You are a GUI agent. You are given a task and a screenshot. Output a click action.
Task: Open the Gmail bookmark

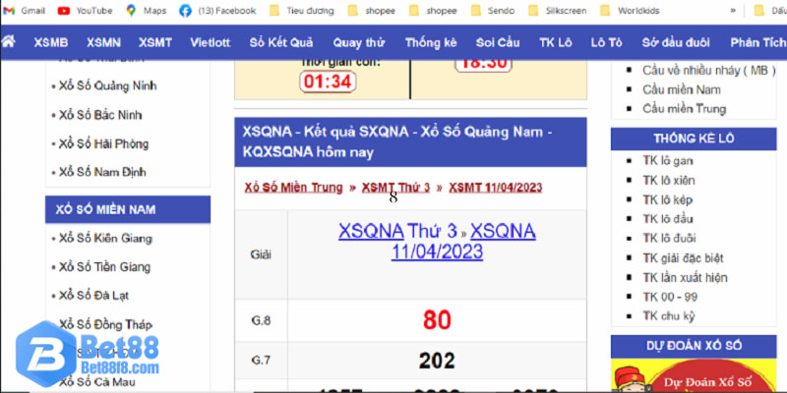[x=24, y=11]
